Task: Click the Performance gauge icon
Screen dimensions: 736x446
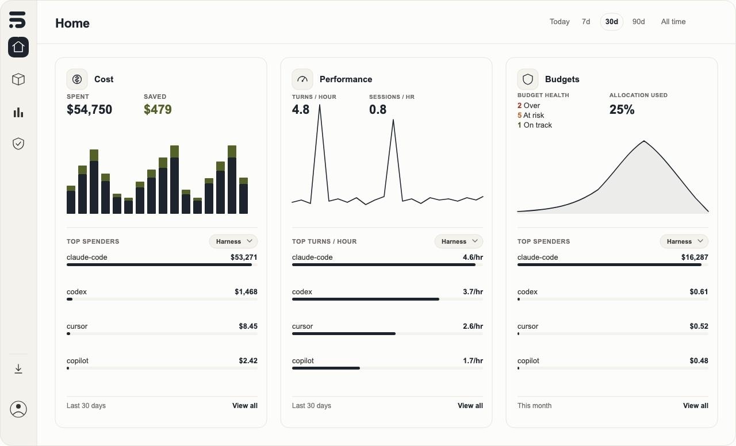Action: [302, 79]
